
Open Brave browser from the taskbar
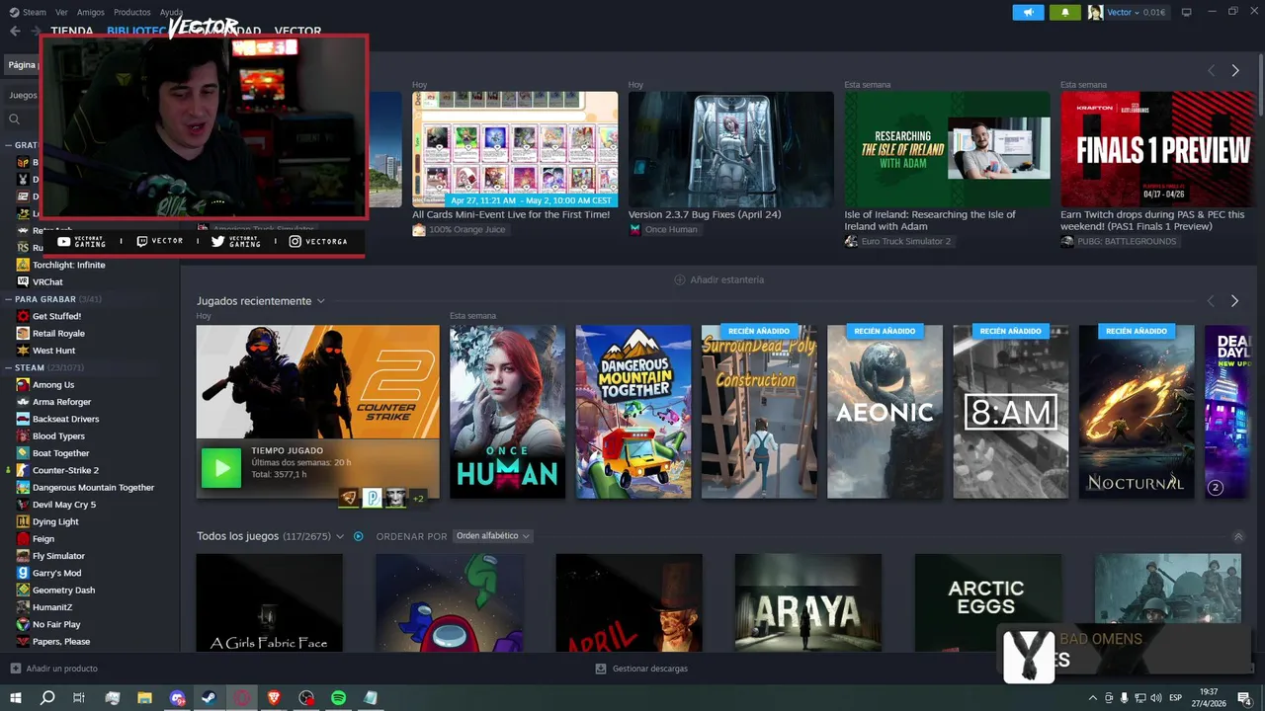(274, 697)
